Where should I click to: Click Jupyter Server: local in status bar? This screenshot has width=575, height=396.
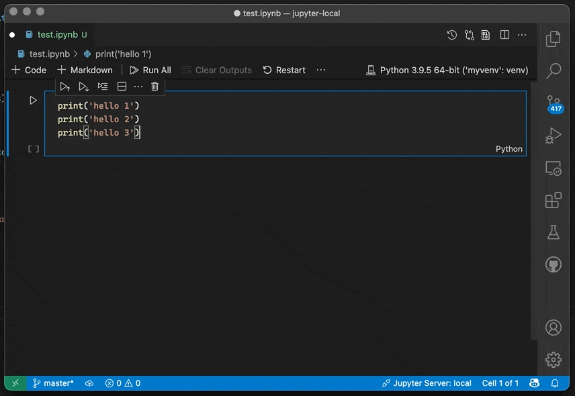coord(427,383)
